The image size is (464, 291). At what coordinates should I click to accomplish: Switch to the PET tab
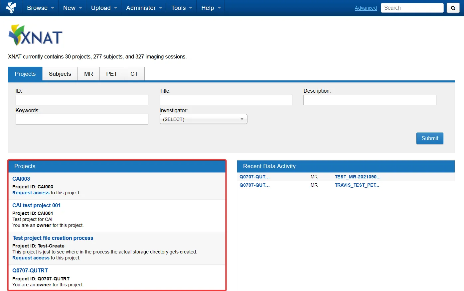point(112,74)
